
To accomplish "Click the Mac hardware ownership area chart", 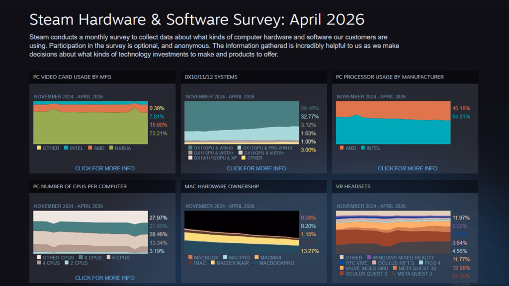I will pos(242,232).
